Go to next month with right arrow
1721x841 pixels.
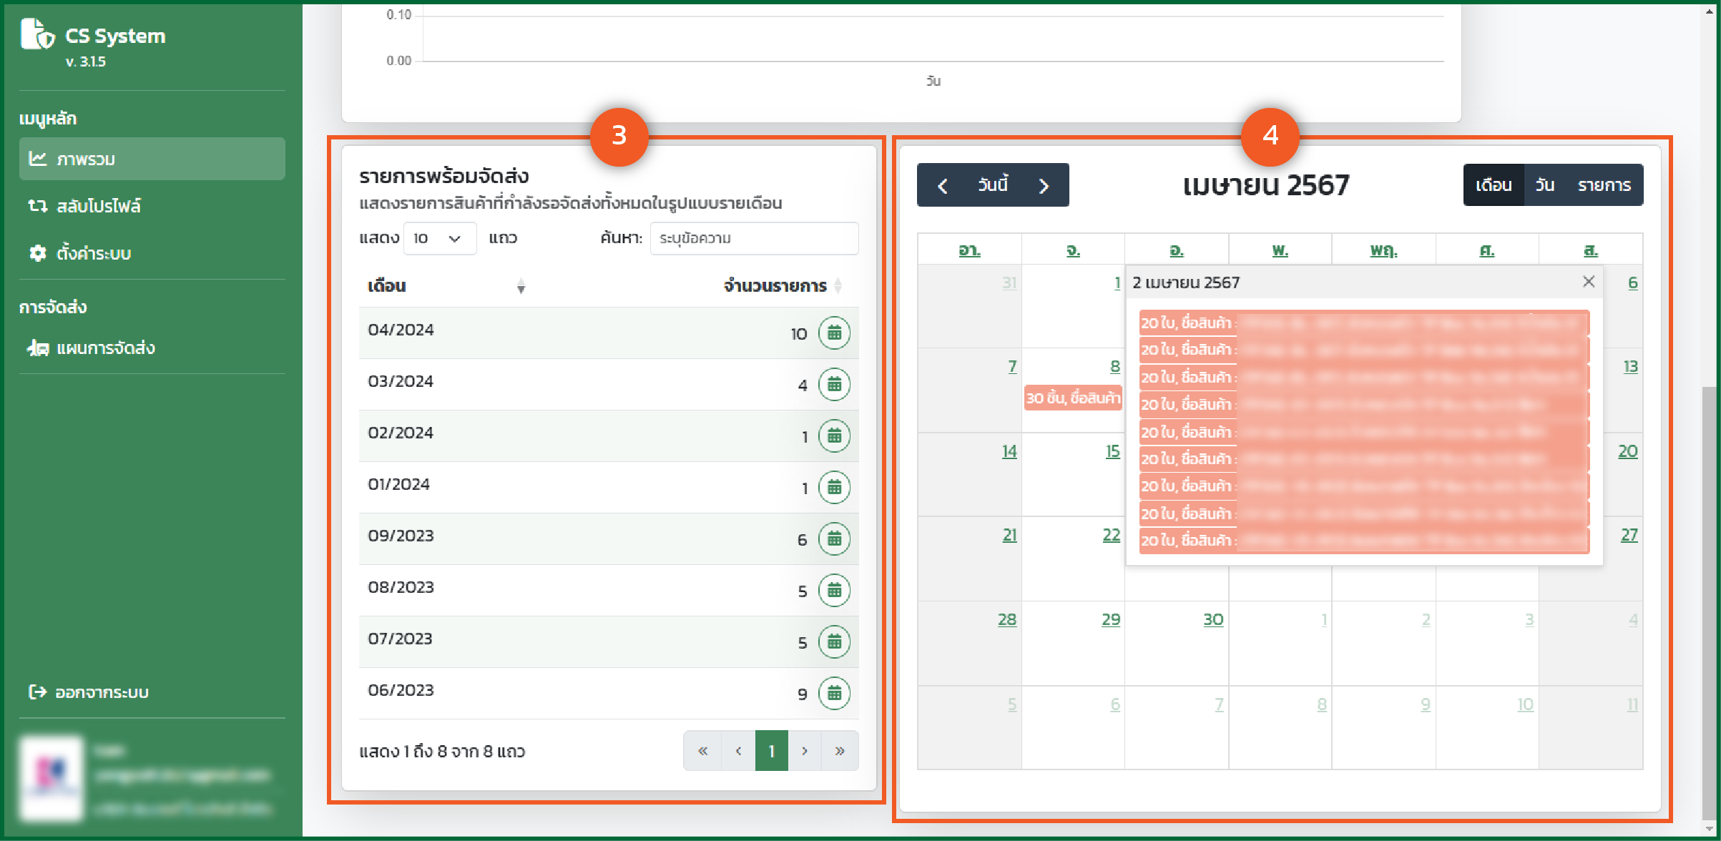point(1044,186)
